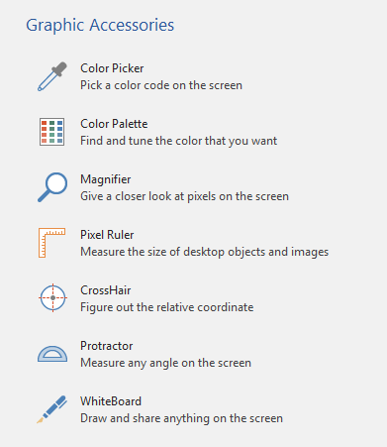Click 'Measure the size of desktop objects' description
The image size is (387, 447).
205,252
